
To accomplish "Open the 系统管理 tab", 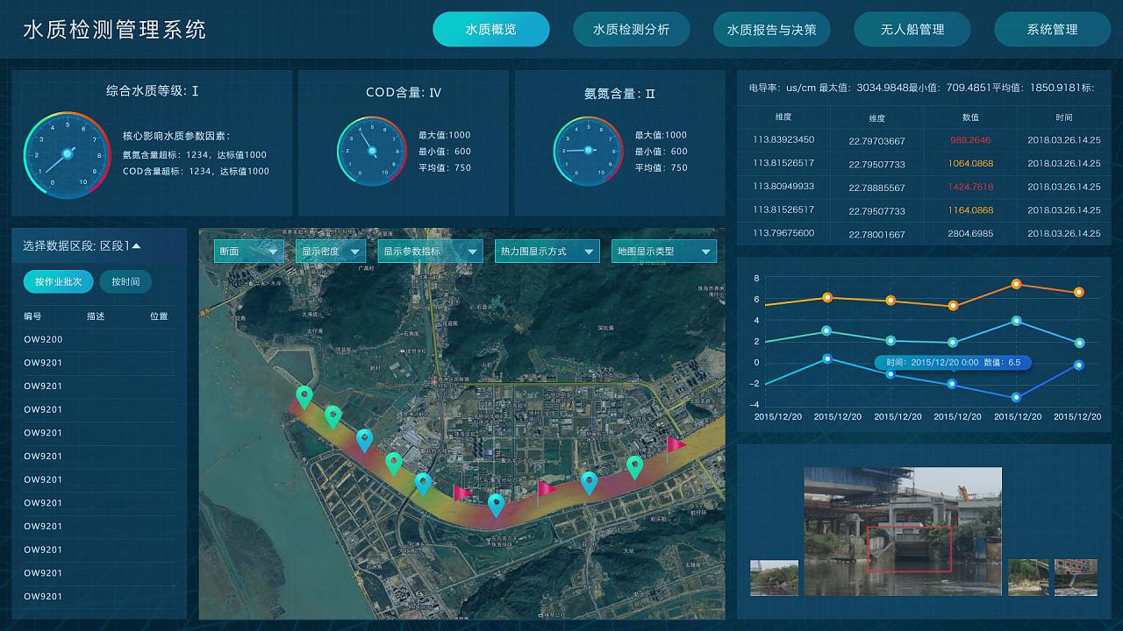I will (1052, 29).
